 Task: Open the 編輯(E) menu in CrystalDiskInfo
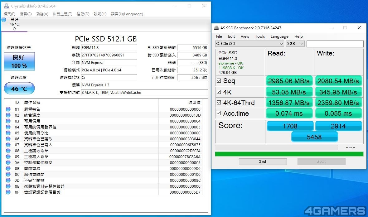tap(26, 14)
